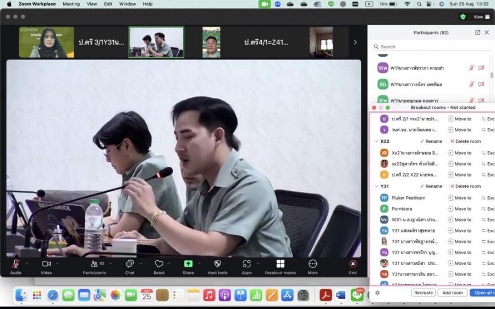Viewport: 495px width, 309px height.
Task: Open the Edit menu
Action: click(108, 4)
